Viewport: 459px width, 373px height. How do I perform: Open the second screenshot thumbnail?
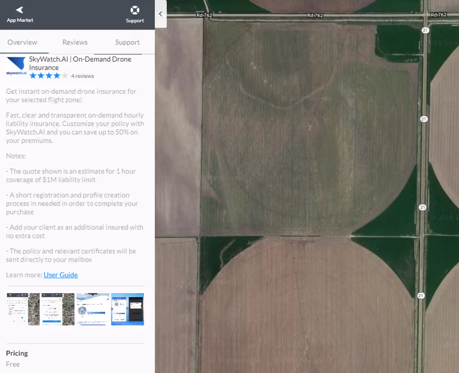58,309
